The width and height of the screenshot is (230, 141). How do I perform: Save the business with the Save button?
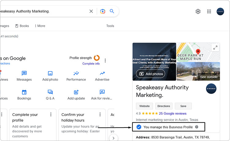pos(183,106)
